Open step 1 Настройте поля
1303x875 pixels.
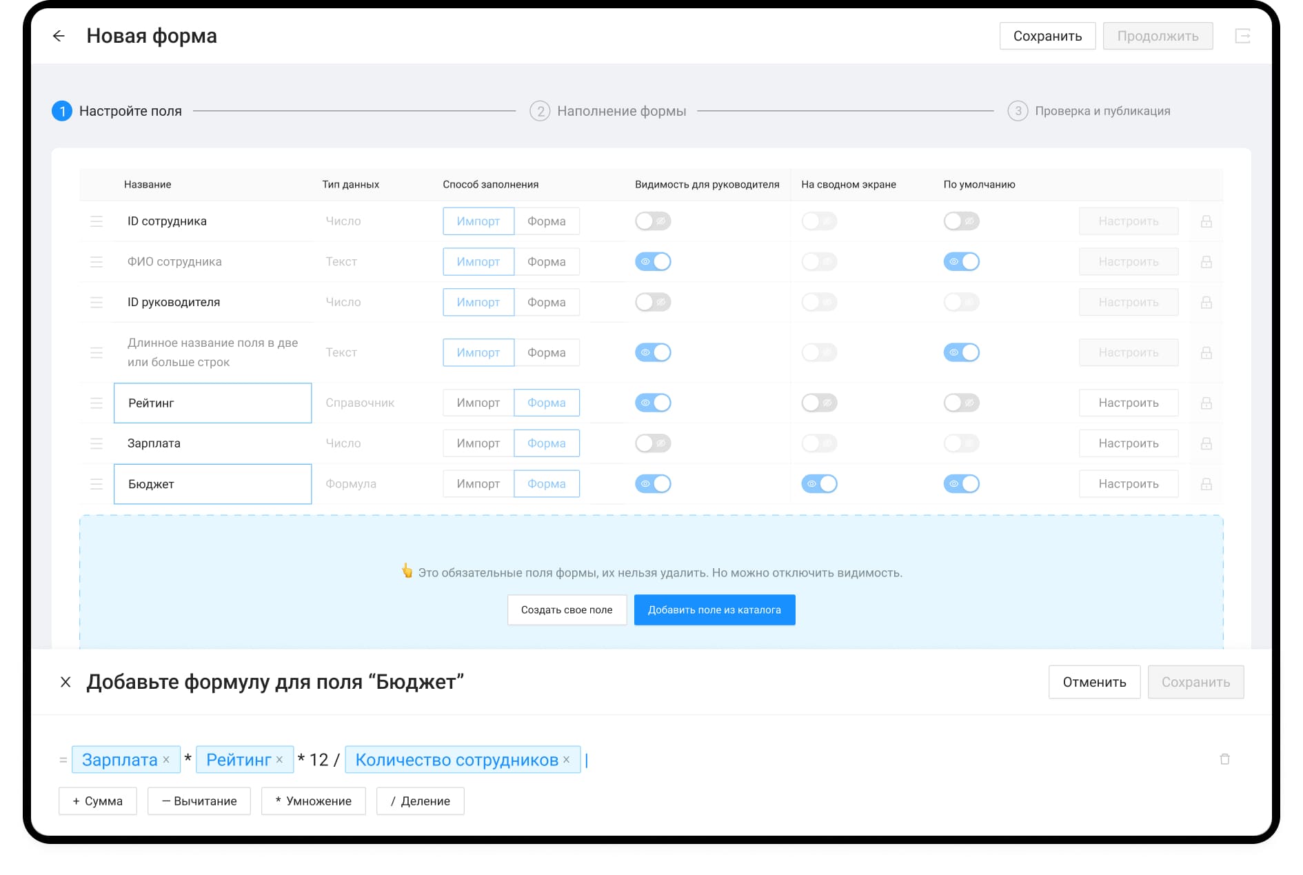pyautogui.click(x=117, y=111)
